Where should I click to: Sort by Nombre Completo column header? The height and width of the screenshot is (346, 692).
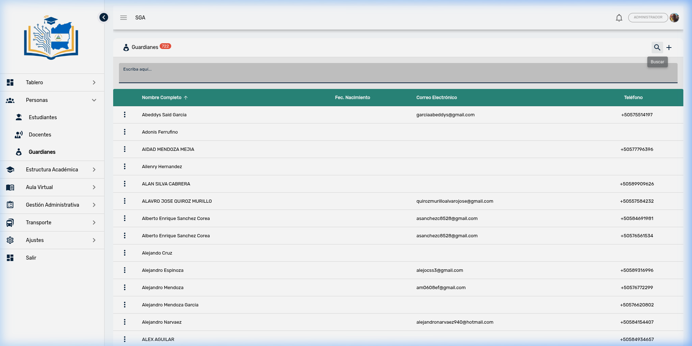[162, 98]
